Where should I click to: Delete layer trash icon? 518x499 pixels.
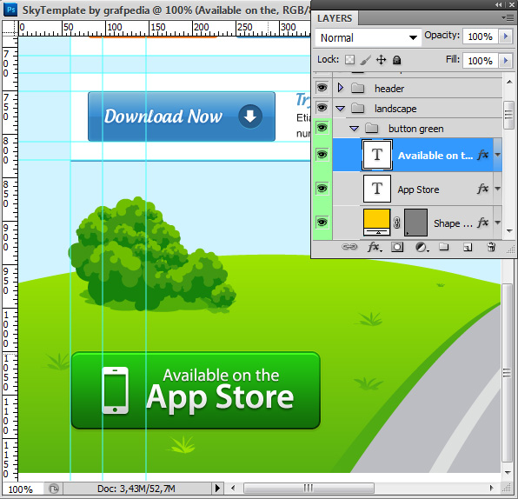pos(491,247)
